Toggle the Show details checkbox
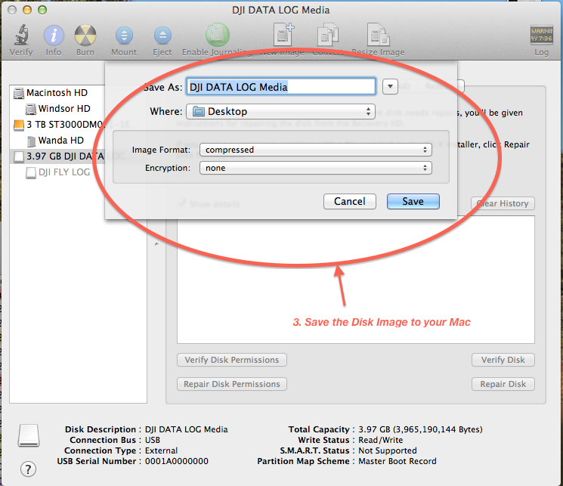The height and width of the screenshot is (486, 563). point(182,203)
